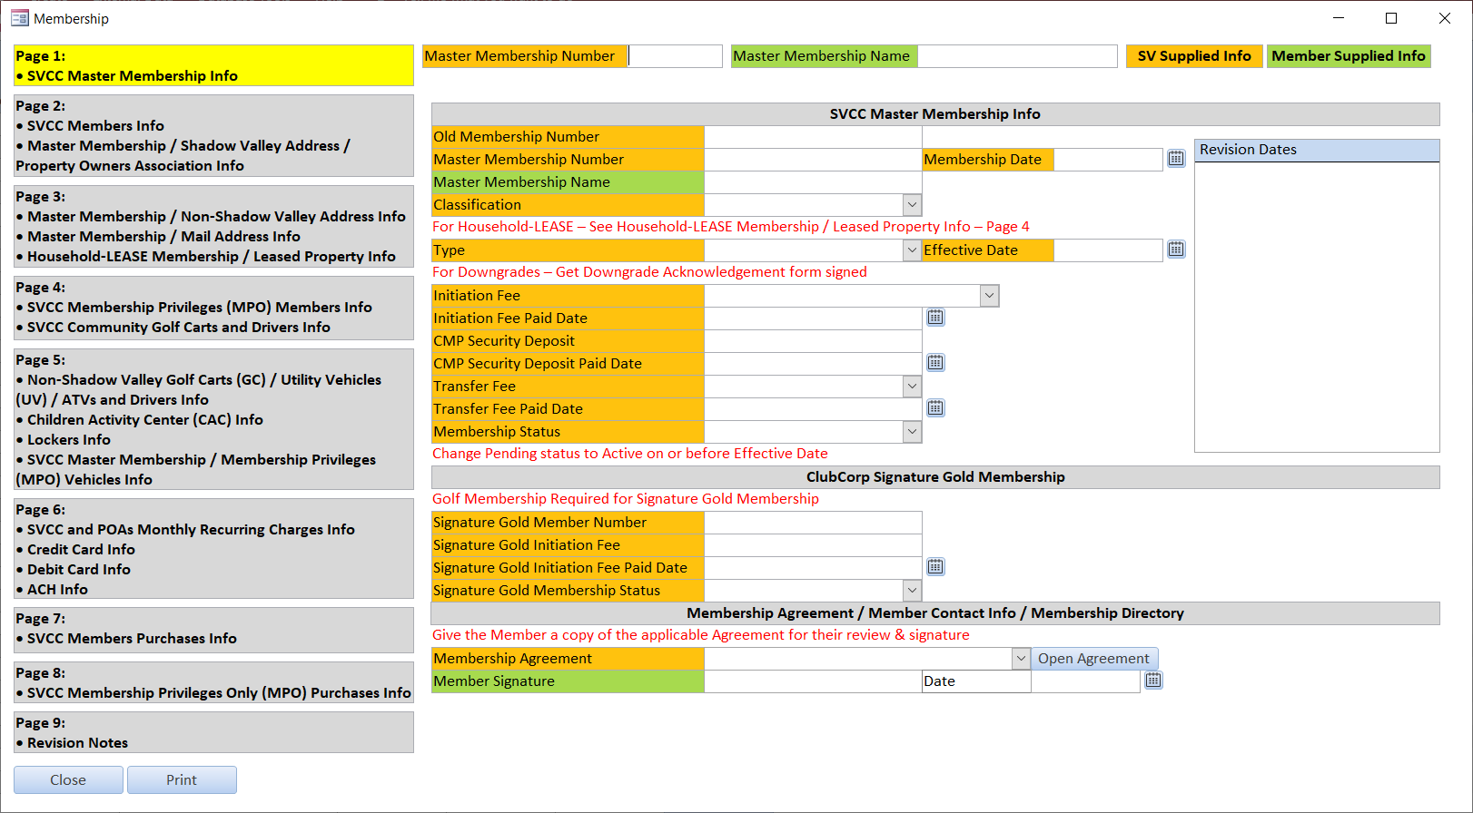
Task: Expand the Transfer Fee dropdown
Action: click(913, 387)
